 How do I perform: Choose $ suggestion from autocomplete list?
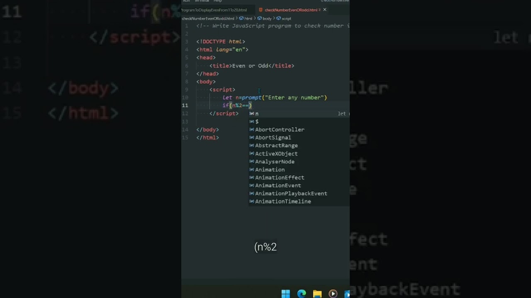299,121
